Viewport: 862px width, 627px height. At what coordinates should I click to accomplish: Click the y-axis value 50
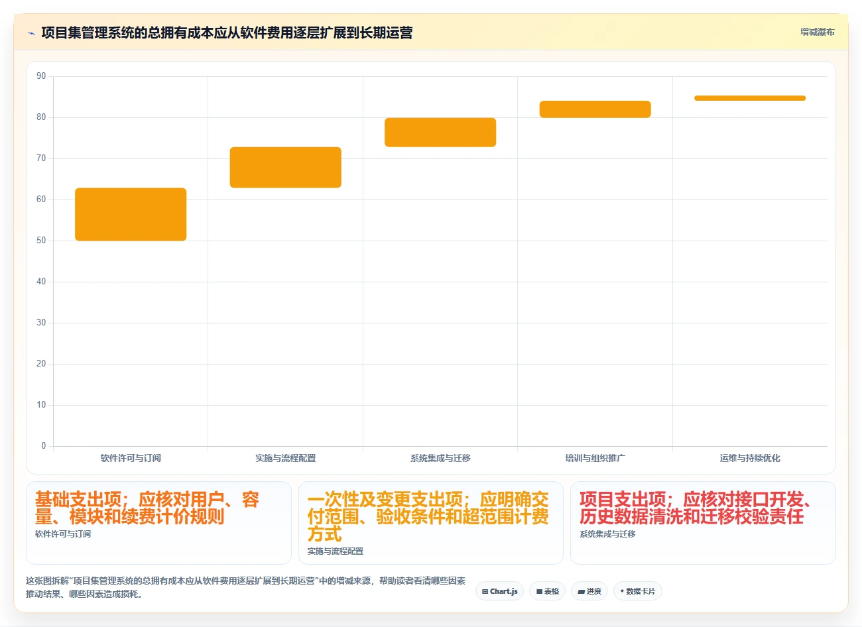(41, 241)
